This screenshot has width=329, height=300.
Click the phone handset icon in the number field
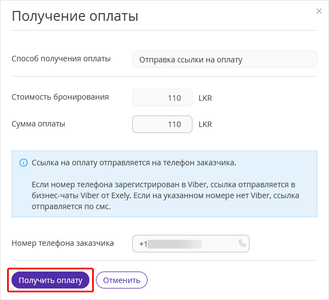(242, 244)
